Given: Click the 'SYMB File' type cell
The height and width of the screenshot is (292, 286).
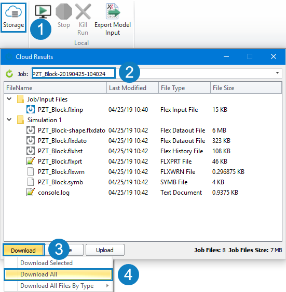Looking at the screenshot, I should [x=174, y=182].
